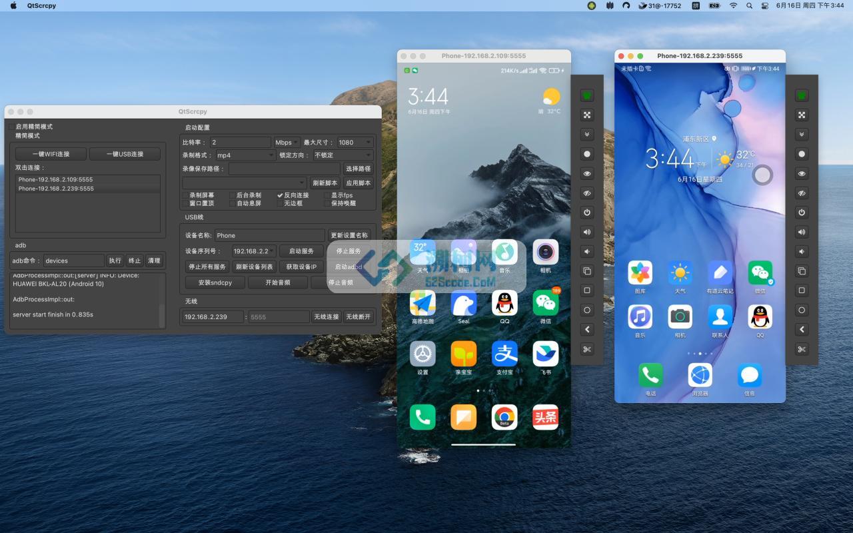
Task: Click the adb命令 input field
Action: coord(73,261)
